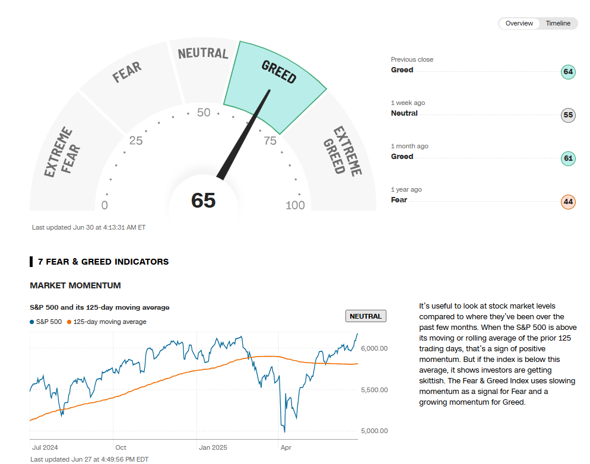Viewport: 590px width, 464px height.
Task: Click the 1 week ago badge 55
Action: 568,115
